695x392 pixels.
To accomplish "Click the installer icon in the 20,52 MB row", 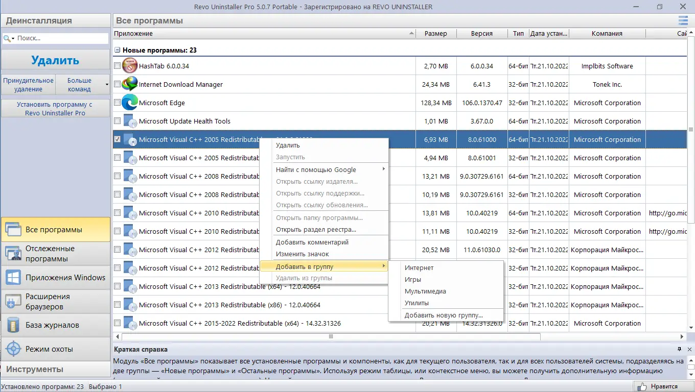I will pyautogui.click(x=130, y=250).
